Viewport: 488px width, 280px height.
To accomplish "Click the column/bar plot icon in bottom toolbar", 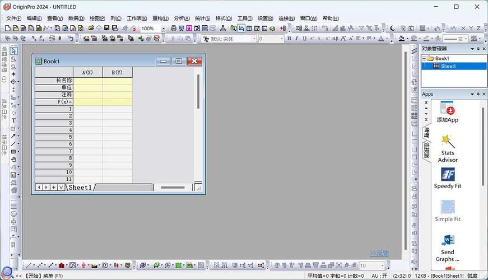I will point(61,265).
